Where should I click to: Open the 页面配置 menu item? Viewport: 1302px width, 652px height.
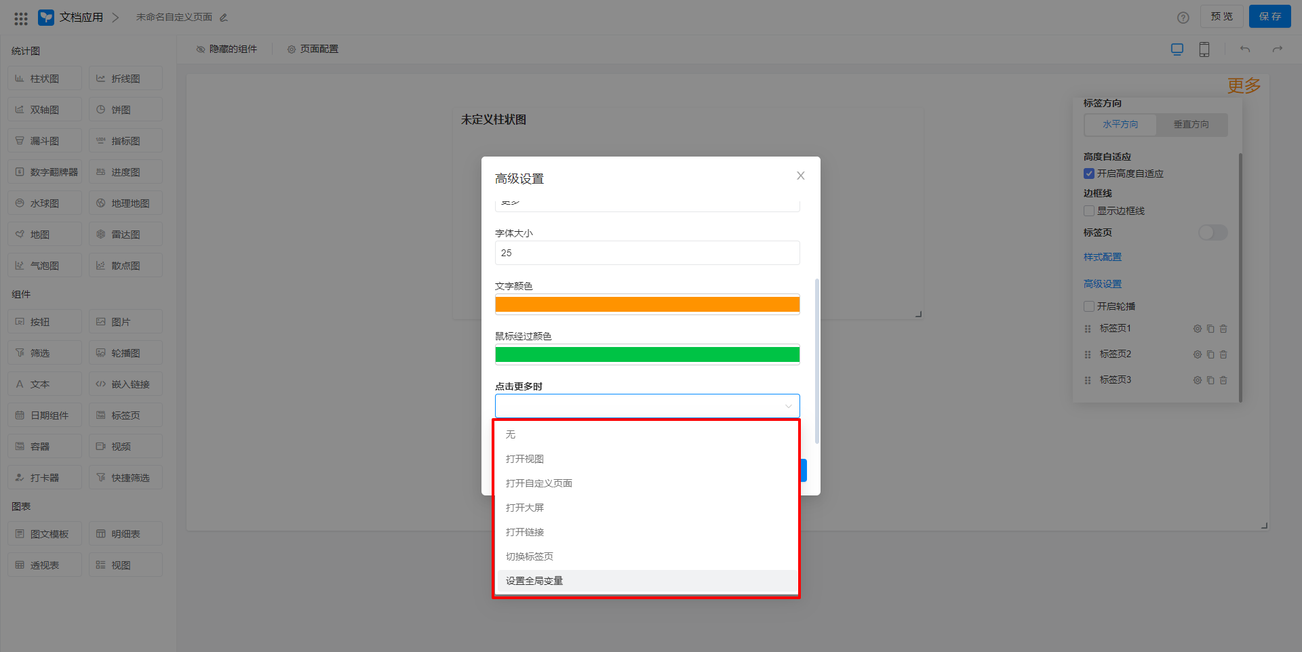[x=313, y=49]
